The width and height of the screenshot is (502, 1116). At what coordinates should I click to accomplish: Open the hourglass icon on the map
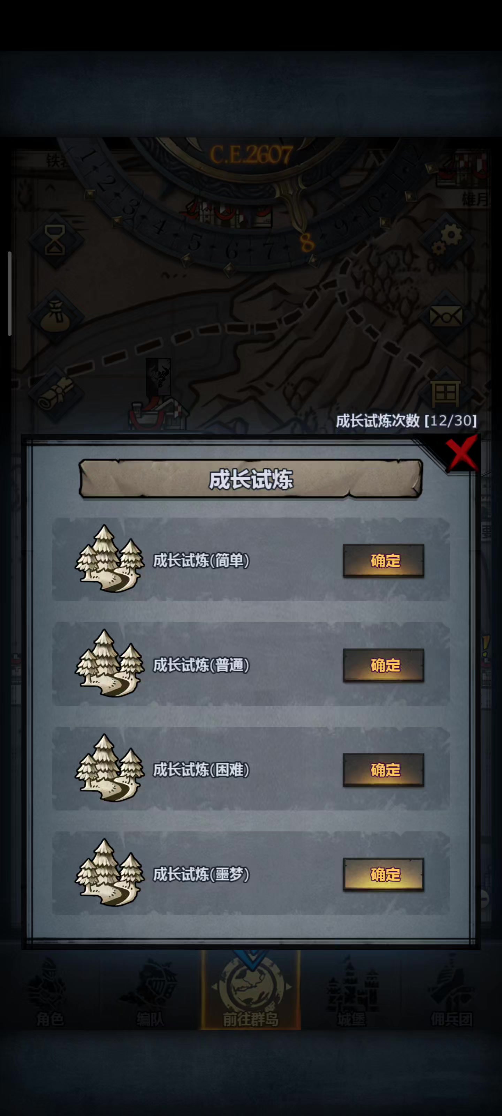tap(55, 240)
